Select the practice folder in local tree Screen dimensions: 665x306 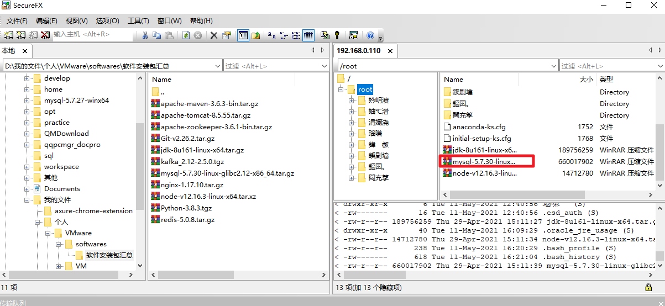(57, 123)
